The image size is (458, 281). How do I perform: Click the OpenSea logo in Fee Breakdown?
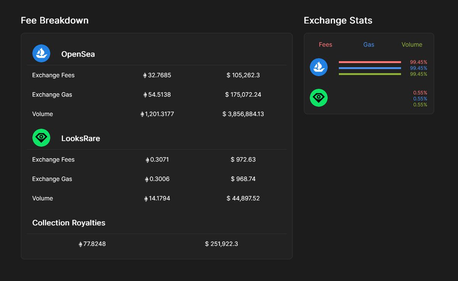(x=41, y=54)
